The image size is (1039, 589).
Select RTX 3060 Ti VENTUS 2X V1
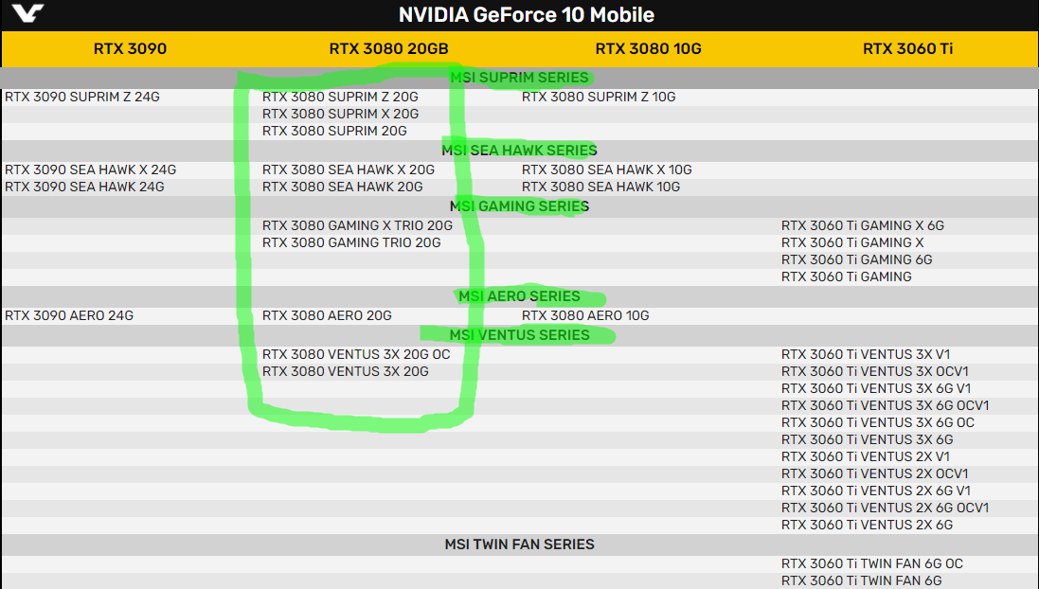866,457
